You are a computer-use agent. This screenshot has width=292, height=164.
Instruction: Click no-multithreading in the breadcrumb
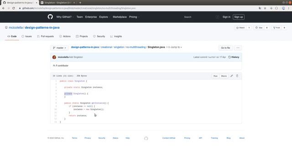[136, 47]
